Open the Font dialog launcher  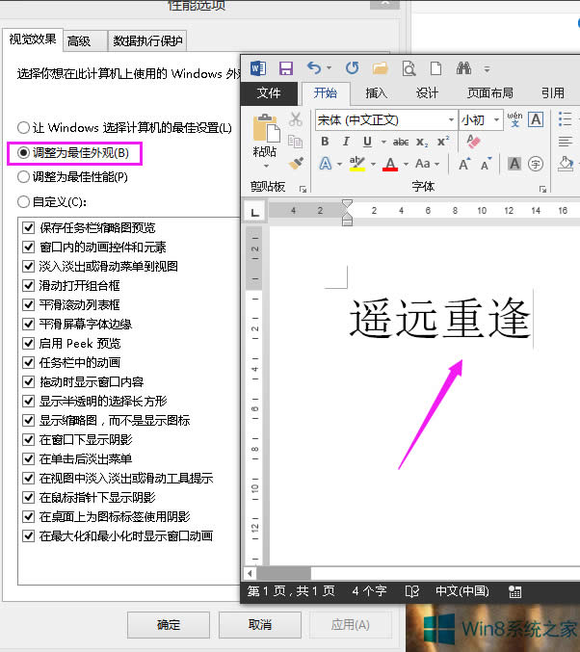point(542,189)
